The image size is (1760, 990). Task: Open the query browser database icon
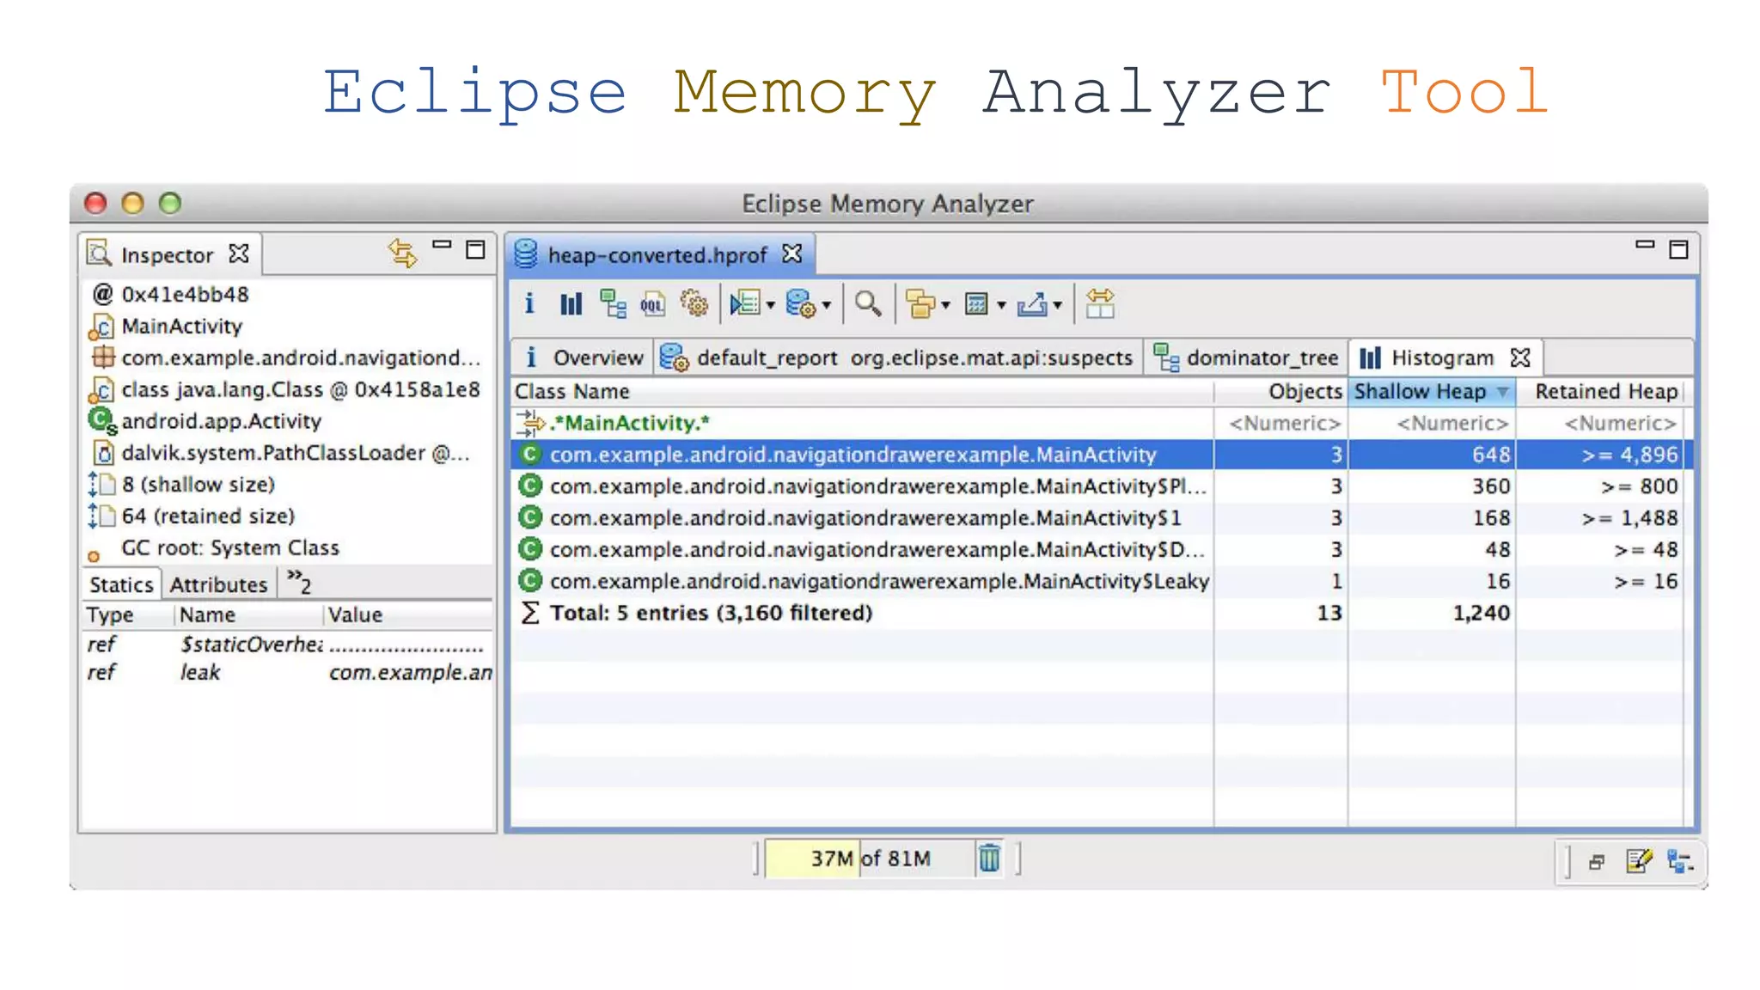coord(801,303)
